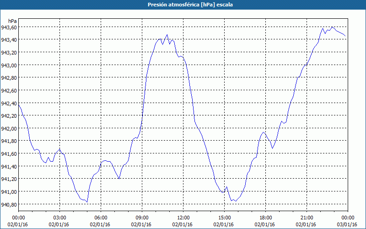The height and width of the screenshot is (229, 366).
Task: Click the chart title 'Presión atmosférica [hPa] escala'
Action: 190,5
